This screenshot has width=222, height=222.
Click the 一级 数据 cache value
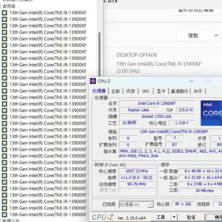(x=201, y=171)
